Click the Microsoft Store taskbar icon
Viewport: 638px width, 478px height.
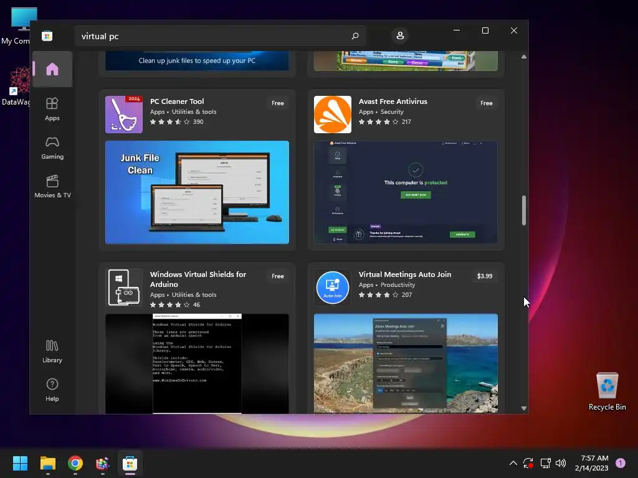(130, 463)
